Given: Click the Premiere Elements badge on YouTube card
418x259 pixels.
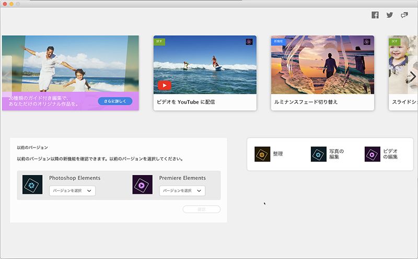Looking at the screenshot, I should click(249, 42).
